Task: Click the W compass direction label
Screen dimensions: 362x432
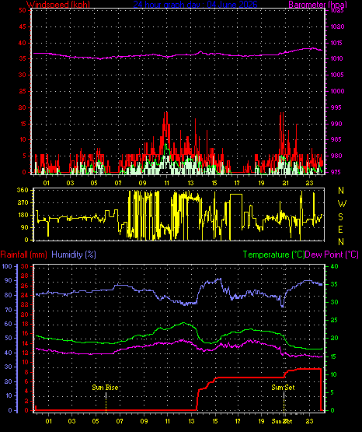Action: (x=342, y=204)
